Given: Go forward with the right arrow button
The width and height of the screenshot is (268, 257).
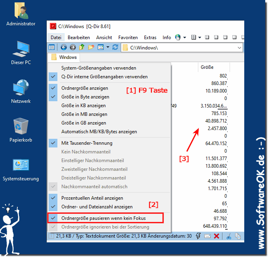Looking at the screenshot, I should tap(72, 47).
